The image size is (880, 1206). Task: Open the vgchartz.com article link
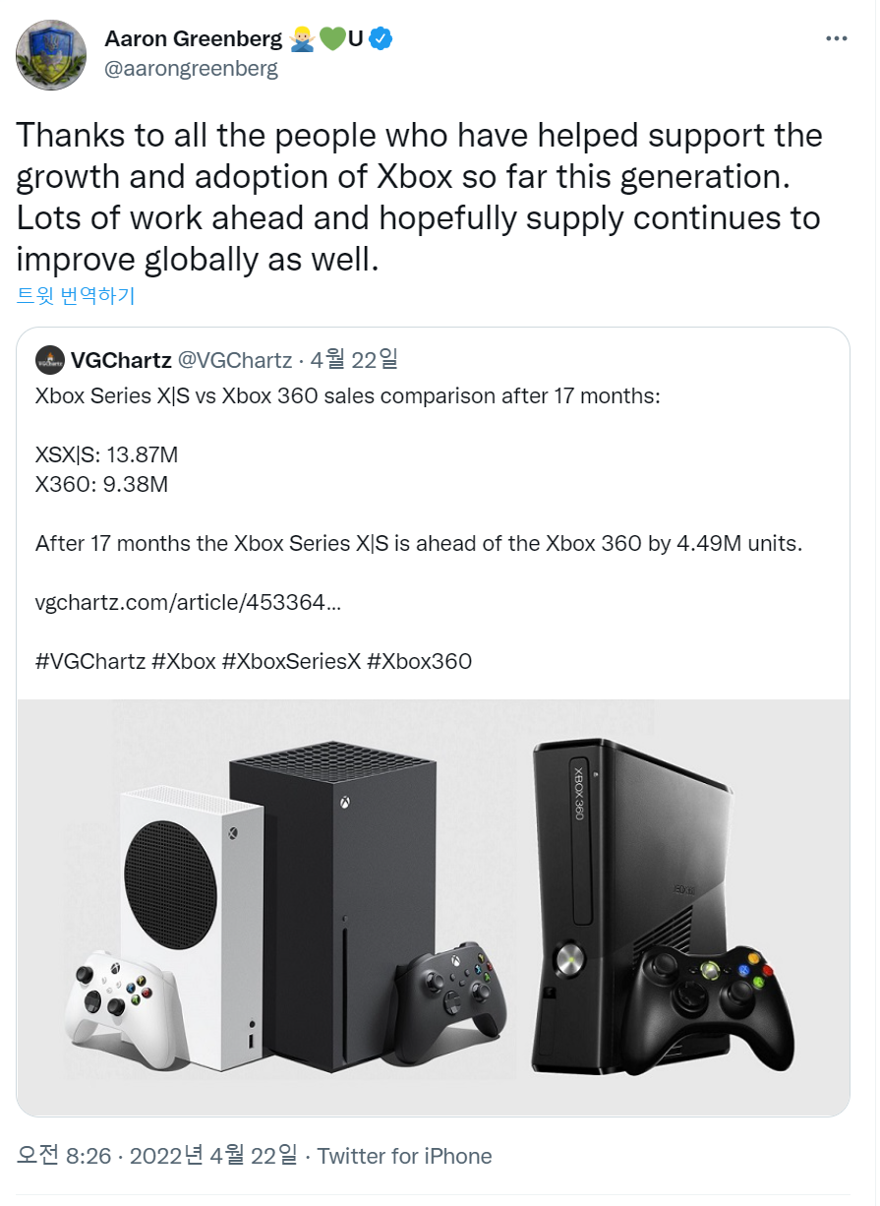click(x=188, y=602)
